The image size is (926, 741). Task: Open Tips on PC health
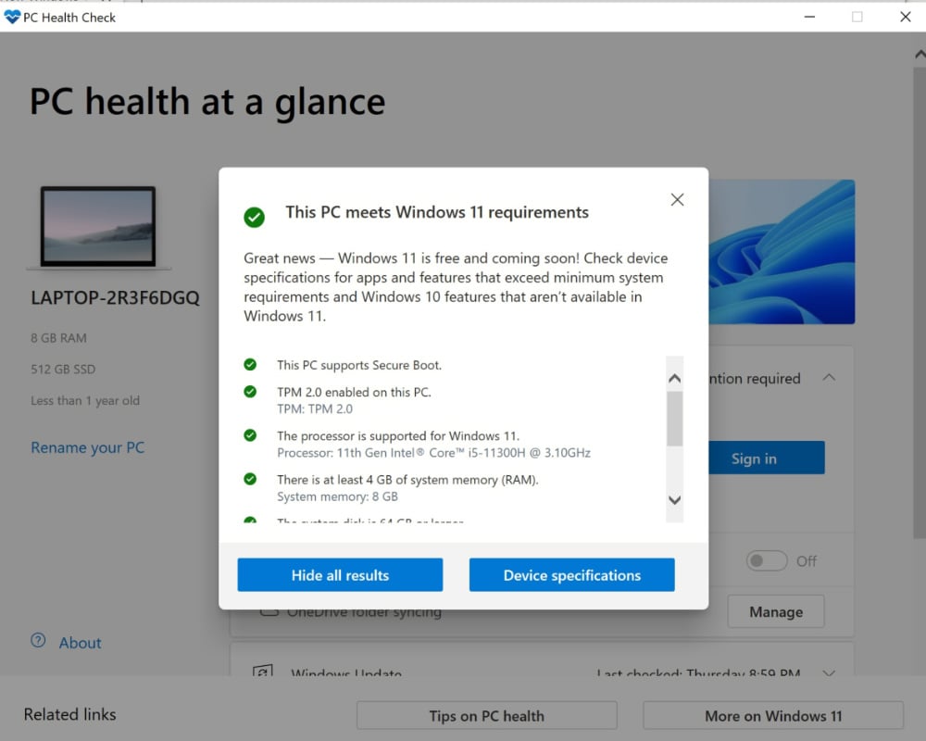point(487,716)
